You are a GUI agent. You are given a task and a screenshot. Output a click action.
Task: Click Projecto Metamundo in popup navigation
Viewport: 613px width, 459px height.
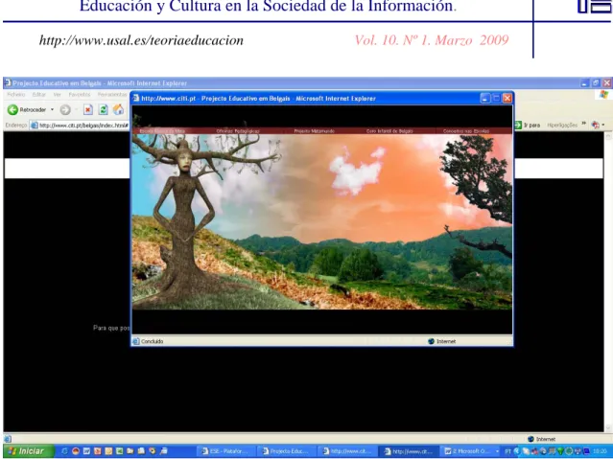(x=315, y=131)
